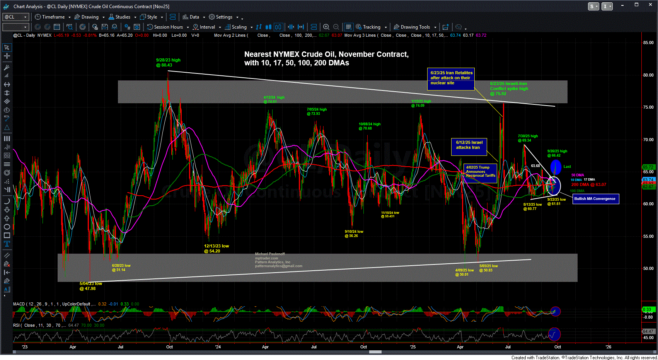
Task: Toggle the data grid tracking button
Action: [x=348, y=27]
